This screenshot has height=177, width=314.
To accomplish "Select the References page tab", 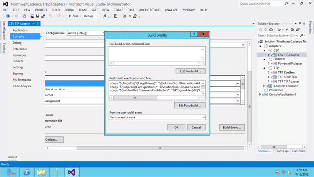I will [x=20, y=49].
